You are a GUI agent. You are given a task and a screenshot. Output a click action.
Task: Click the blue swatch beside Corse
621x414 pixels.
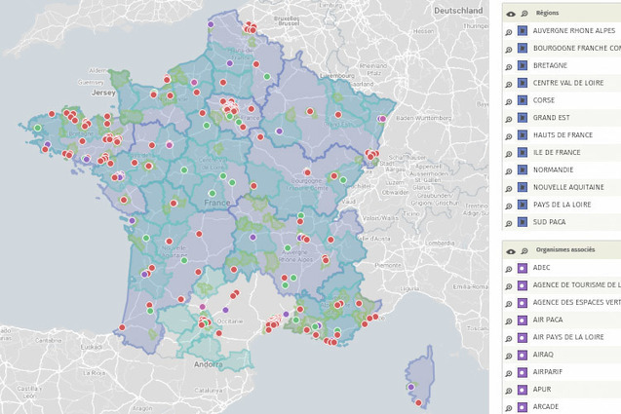[523, 100]
